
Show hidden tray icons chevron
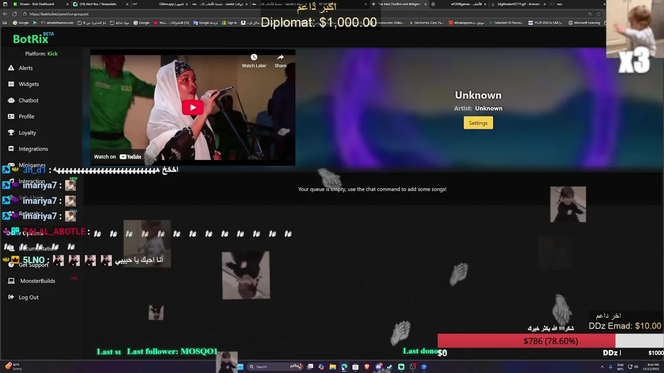(602, 367)
